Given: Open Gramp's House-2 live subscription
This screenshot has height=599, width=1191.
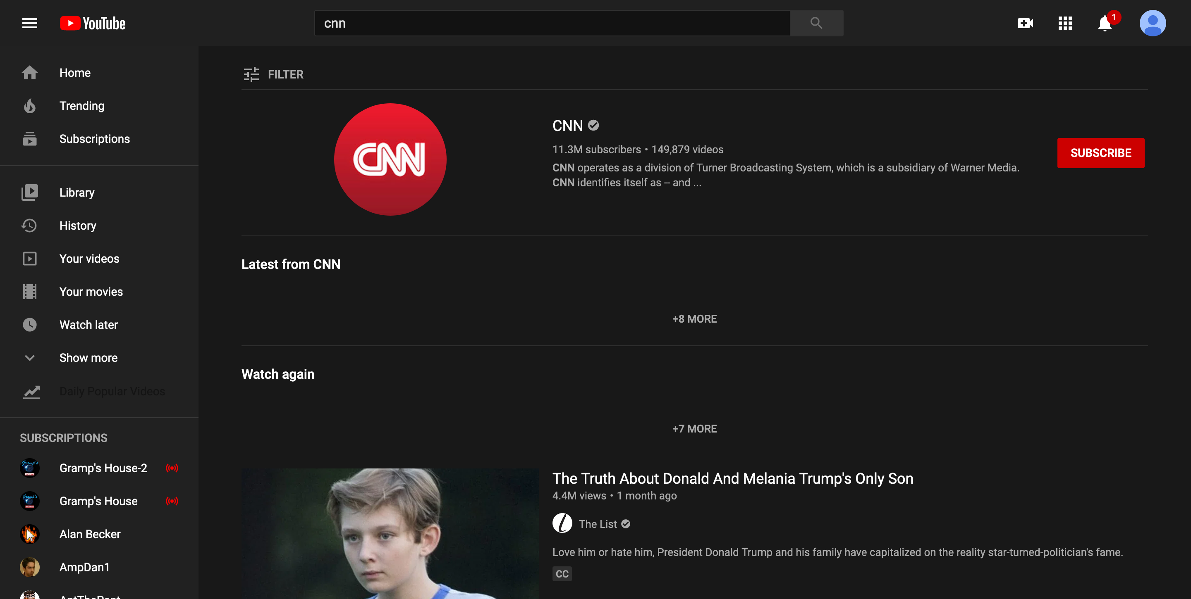Looking at the screenshot, I should (103, 468).
